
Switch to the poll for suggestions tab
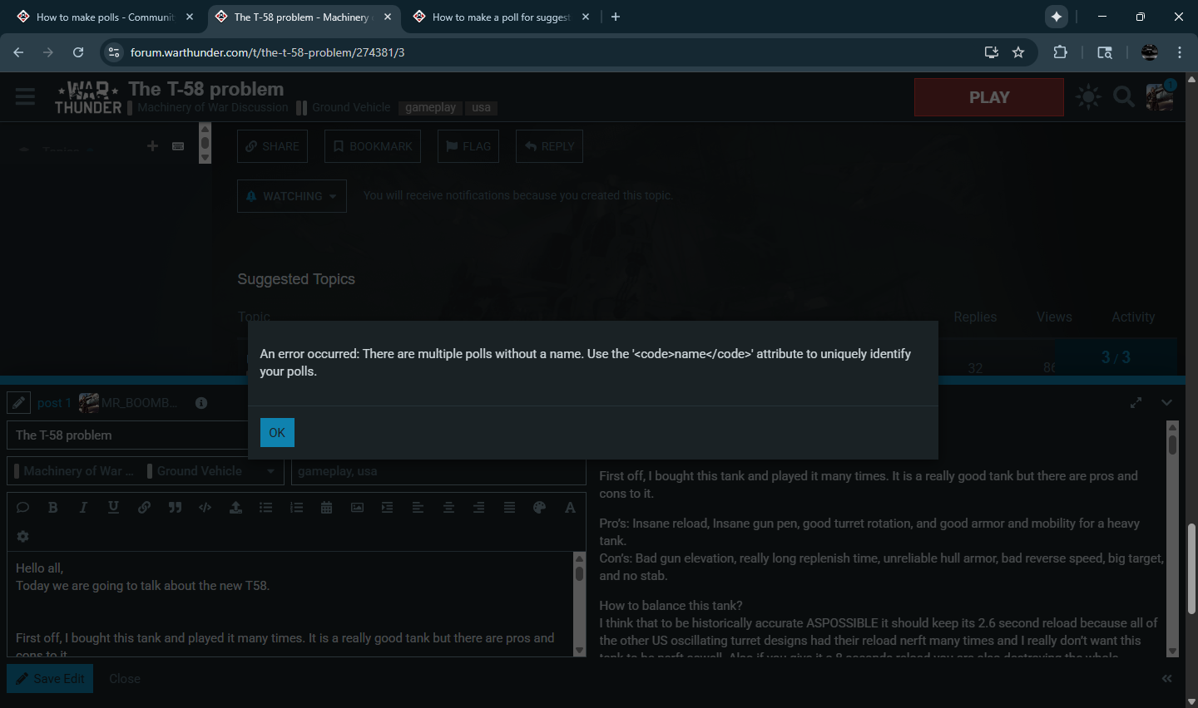point(501,17)
